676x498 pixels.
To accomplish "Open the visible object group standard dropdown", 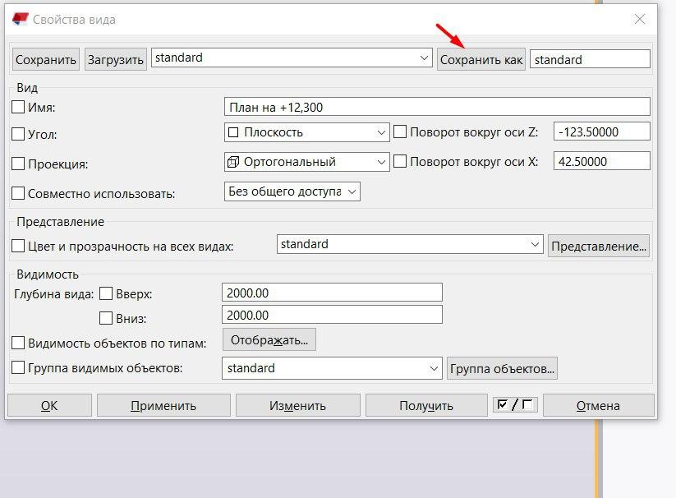I will (332, 368).
